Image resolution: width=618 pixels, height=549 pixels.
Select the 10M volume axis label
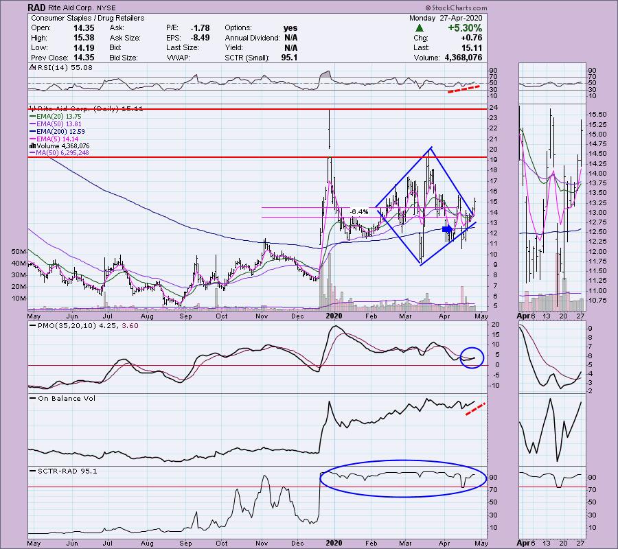coord(19,298)
